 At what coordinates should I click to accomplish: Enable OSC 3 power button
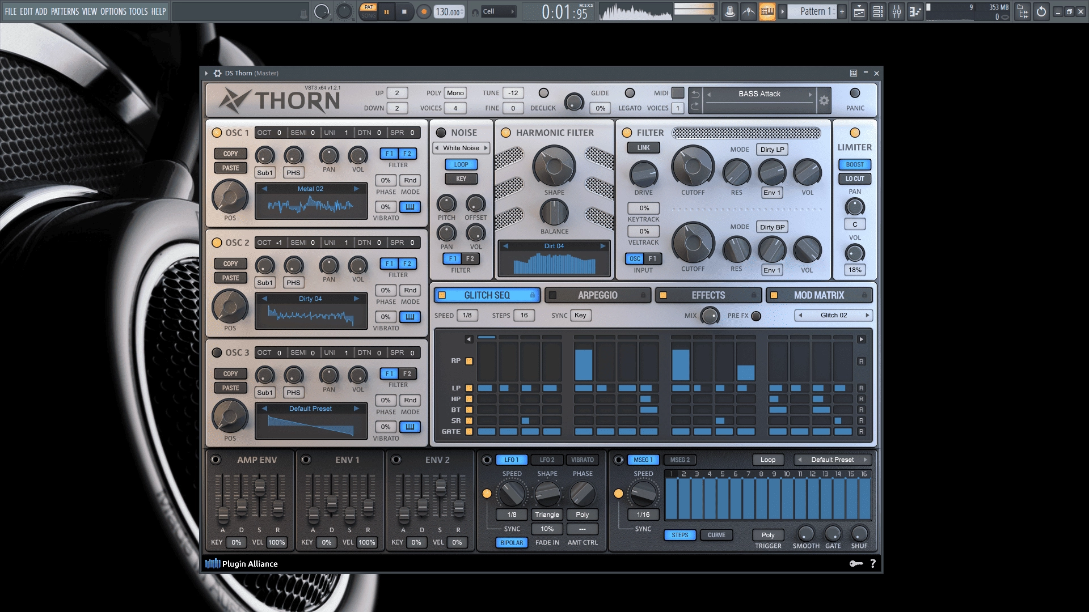click(217, 352)
